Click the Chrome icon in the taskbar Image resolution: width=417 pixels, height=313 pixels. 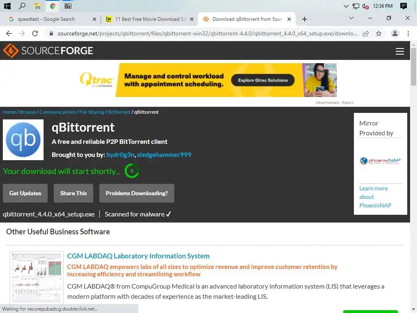53,6
